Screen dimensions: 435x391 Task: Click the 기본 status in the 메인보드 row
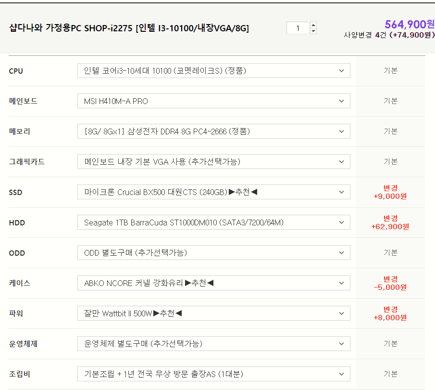click(x=391, y=101)
